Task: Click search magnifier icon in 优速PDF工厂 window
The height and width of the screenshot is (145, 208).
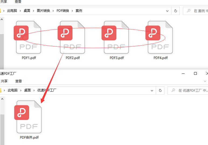Action: (x=173, y=90)
